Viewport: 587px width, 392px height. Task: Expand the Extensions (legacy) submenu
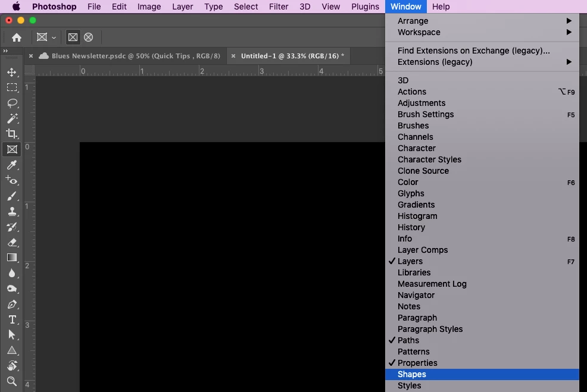tap(482, 62)
